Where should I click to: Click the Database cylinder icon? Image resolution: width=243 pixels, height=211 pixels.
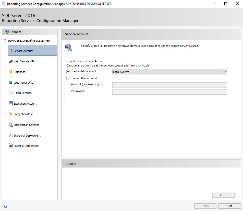(x=11, y=72)
